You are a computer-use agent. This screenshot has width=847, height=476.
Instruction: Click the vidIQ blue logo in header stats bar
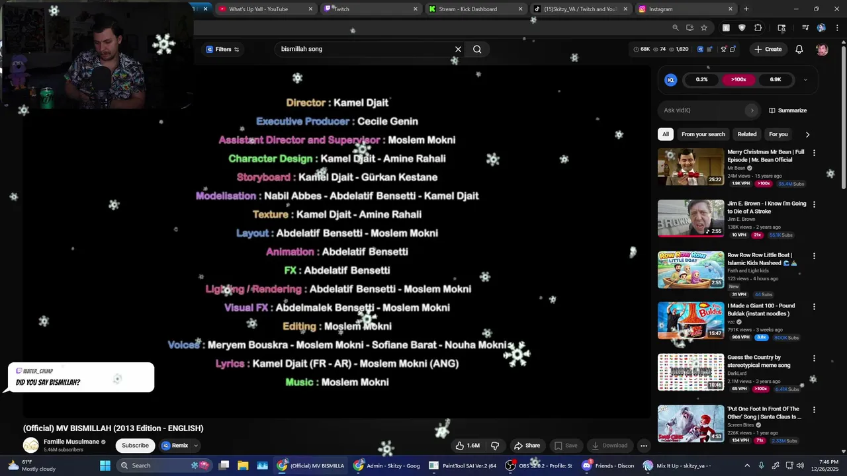tap(700, 50)
